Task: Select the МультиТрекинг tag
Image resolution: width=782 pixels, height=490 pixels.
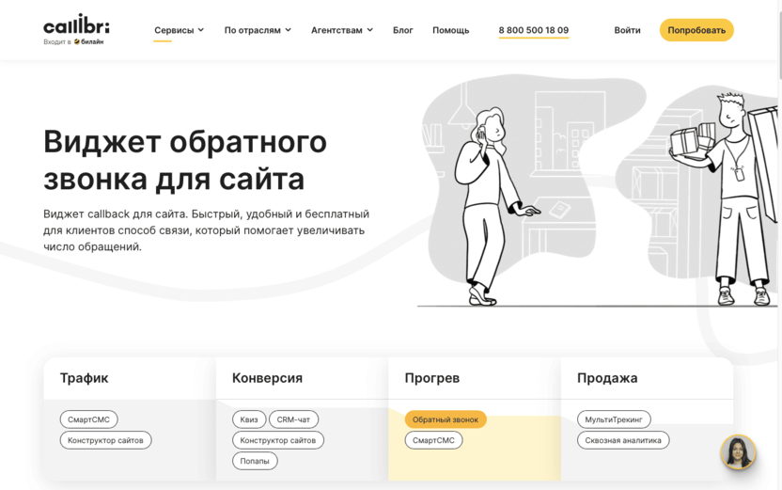Action: (x=614, y=419)
